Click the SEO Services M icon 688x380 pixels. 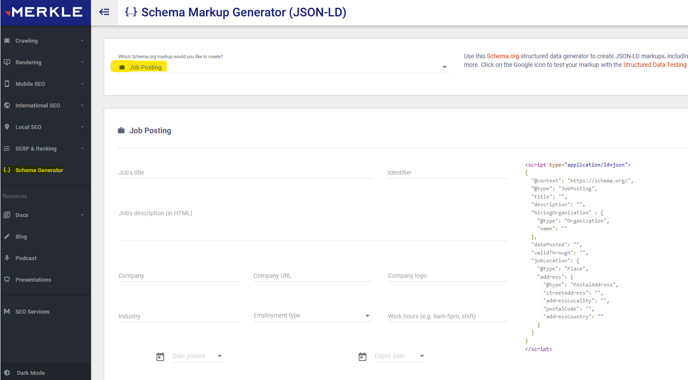[x=7, y=311]
